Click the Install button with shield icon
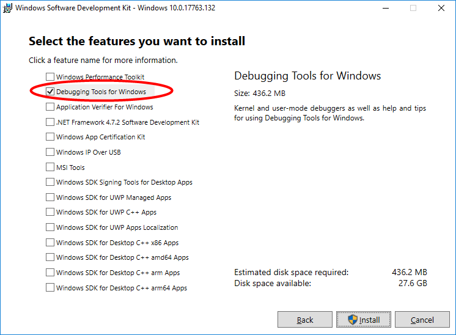456x335 pixels. (364, 320)
